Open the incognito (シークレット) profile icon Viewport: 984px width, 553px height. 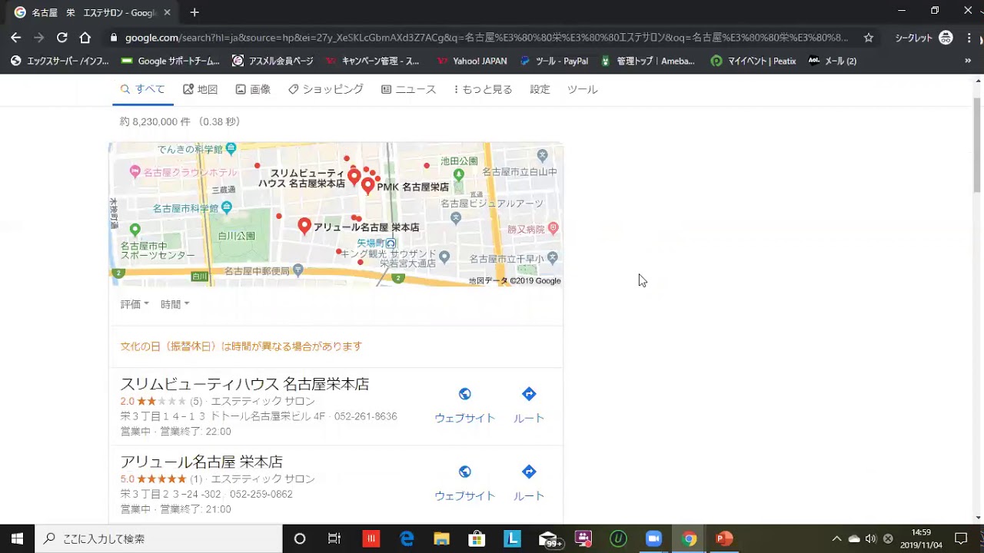(946, 38)
